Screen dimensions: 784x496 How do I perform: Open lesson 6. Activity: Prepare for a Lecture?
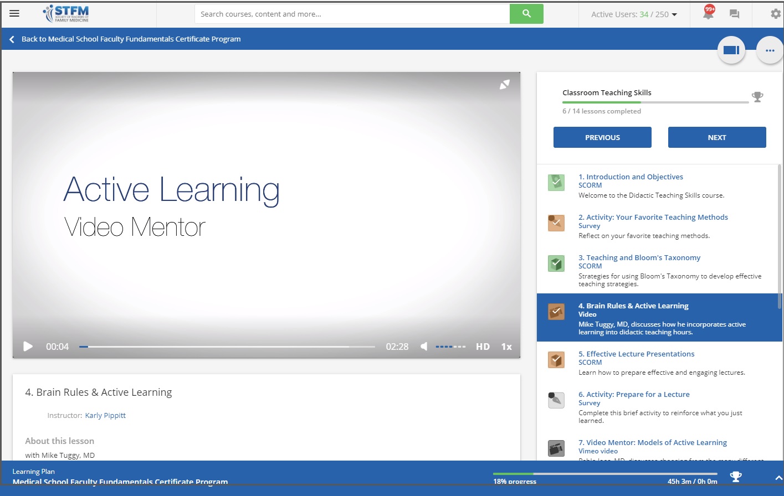pyautogui.click(x=634, y=395)
